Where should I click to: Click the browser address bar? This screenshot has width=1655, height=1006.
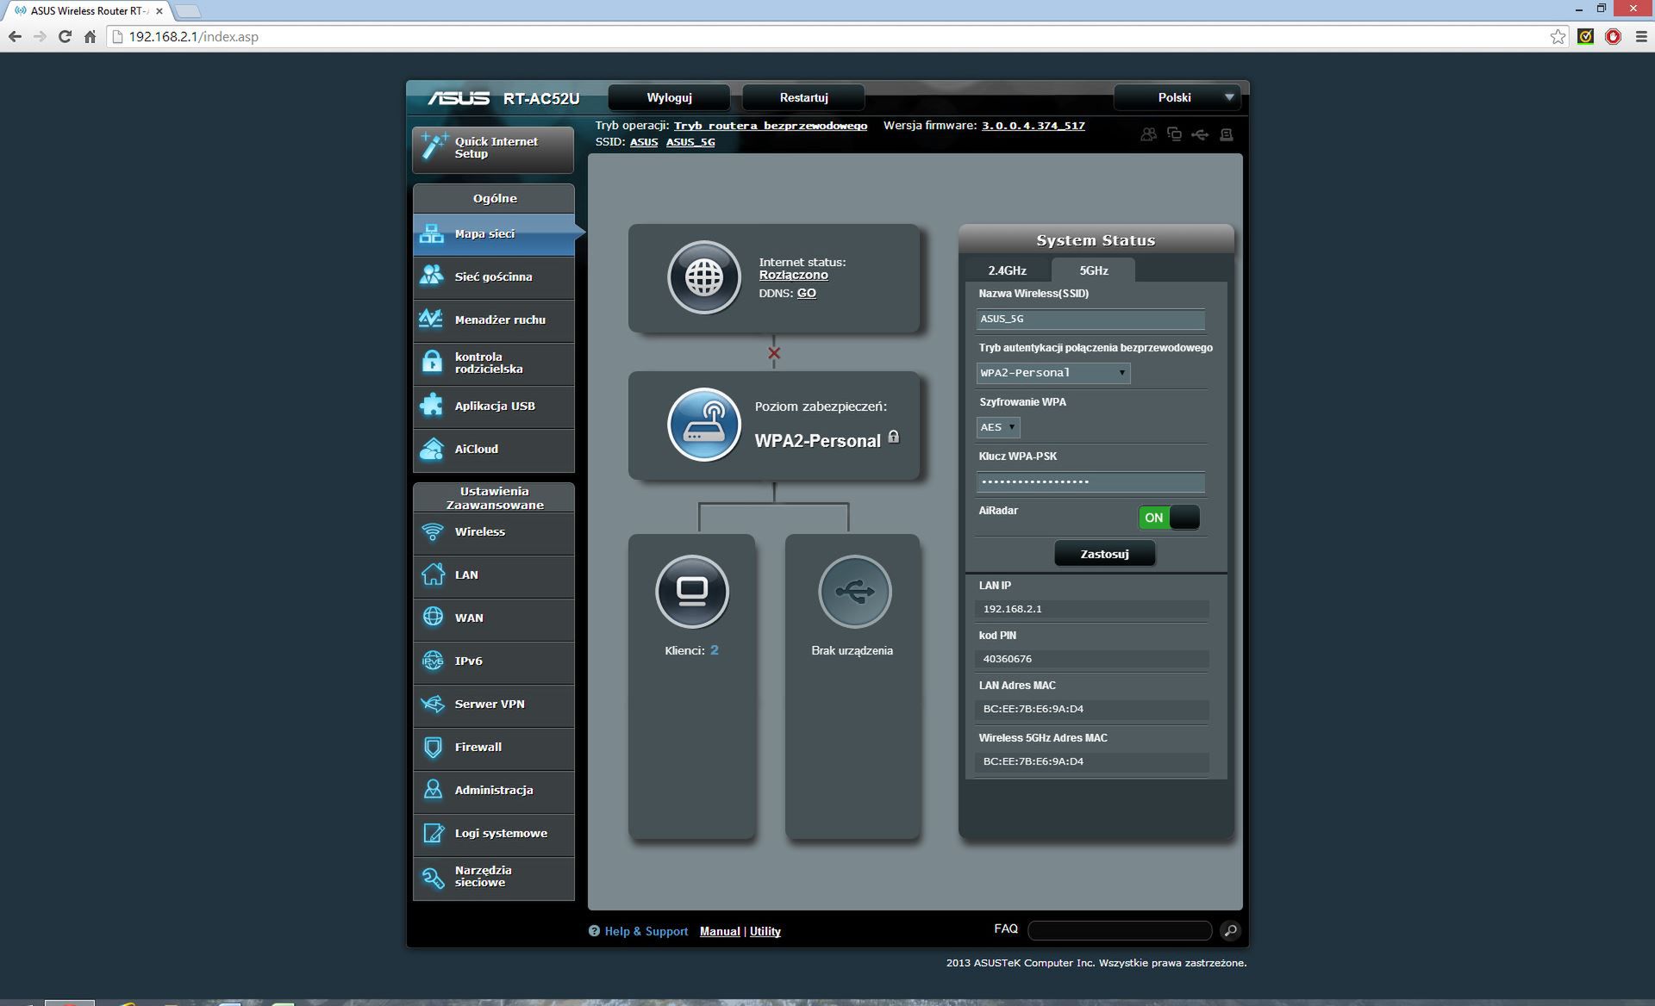827,36
